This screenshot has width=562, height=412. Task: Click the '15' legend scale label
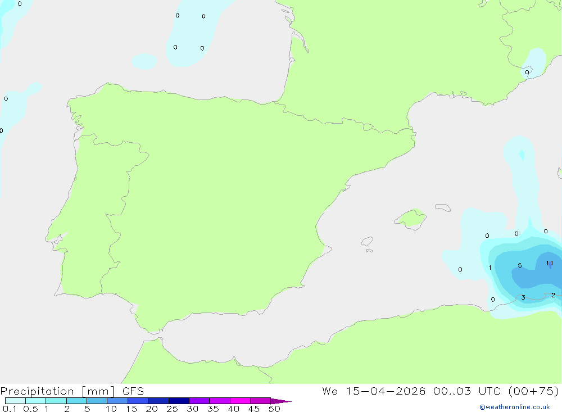click(132, 409)
